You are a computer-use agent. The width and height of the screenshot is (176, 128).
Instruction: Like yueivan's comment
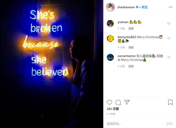tap(169, 23)
